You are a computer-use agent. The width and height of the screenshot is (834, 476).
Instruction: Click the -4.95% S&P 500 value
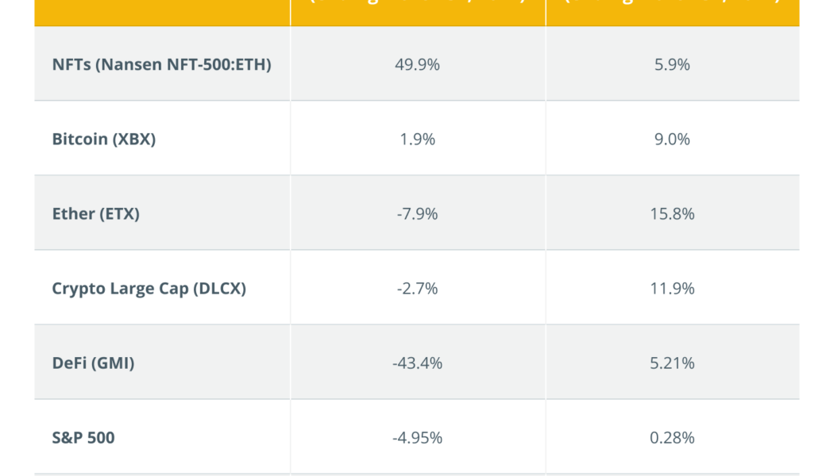417,438
